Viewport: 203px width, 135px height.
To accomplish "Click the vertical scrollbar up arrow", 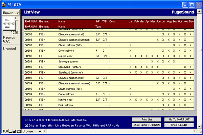I will pyautogui.click(x=199, y=11).
